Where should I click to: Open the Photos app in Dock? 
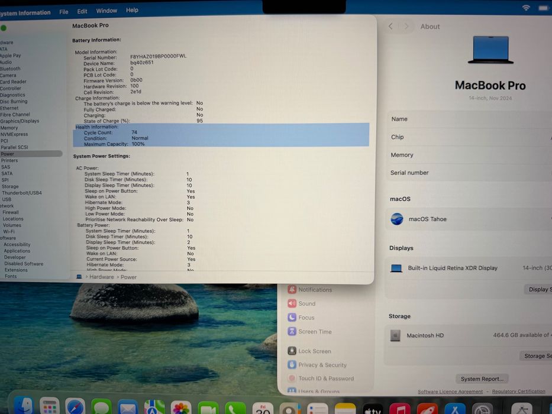181,407
